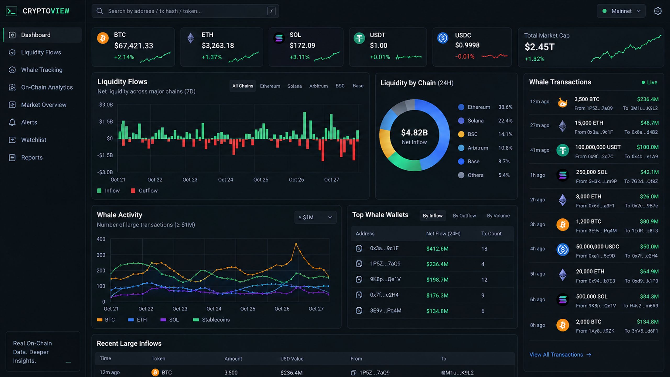670x377 pixels.
Task: Click wallet icon beside address 0x3a...9c1F
Action: click(359, 248)
